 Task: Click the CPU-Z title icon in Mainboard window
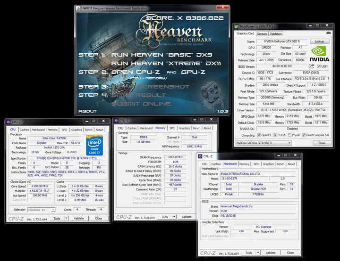coord(200,156)
